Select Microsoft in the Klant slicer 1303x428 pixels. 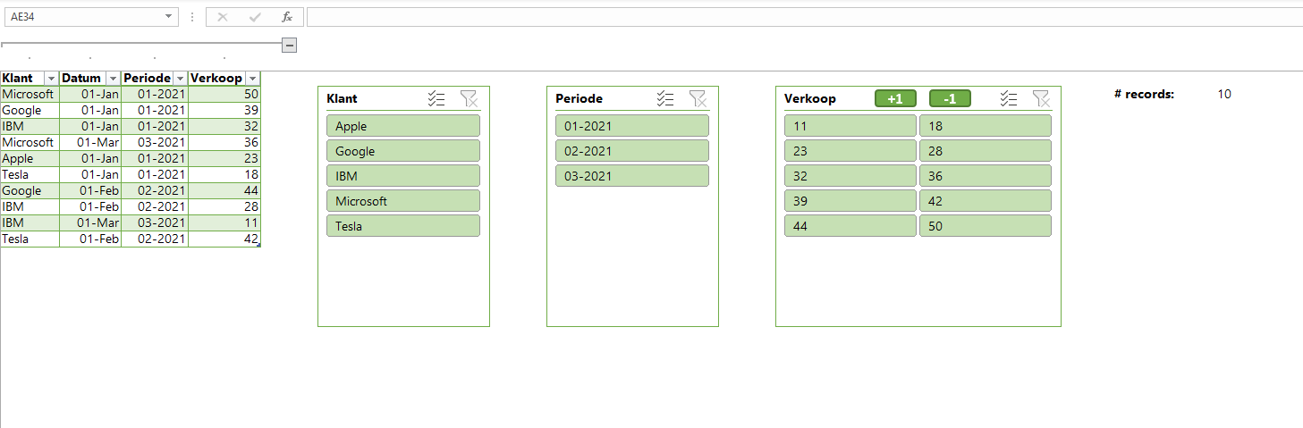pyautogui.click(x=403, y=201)
